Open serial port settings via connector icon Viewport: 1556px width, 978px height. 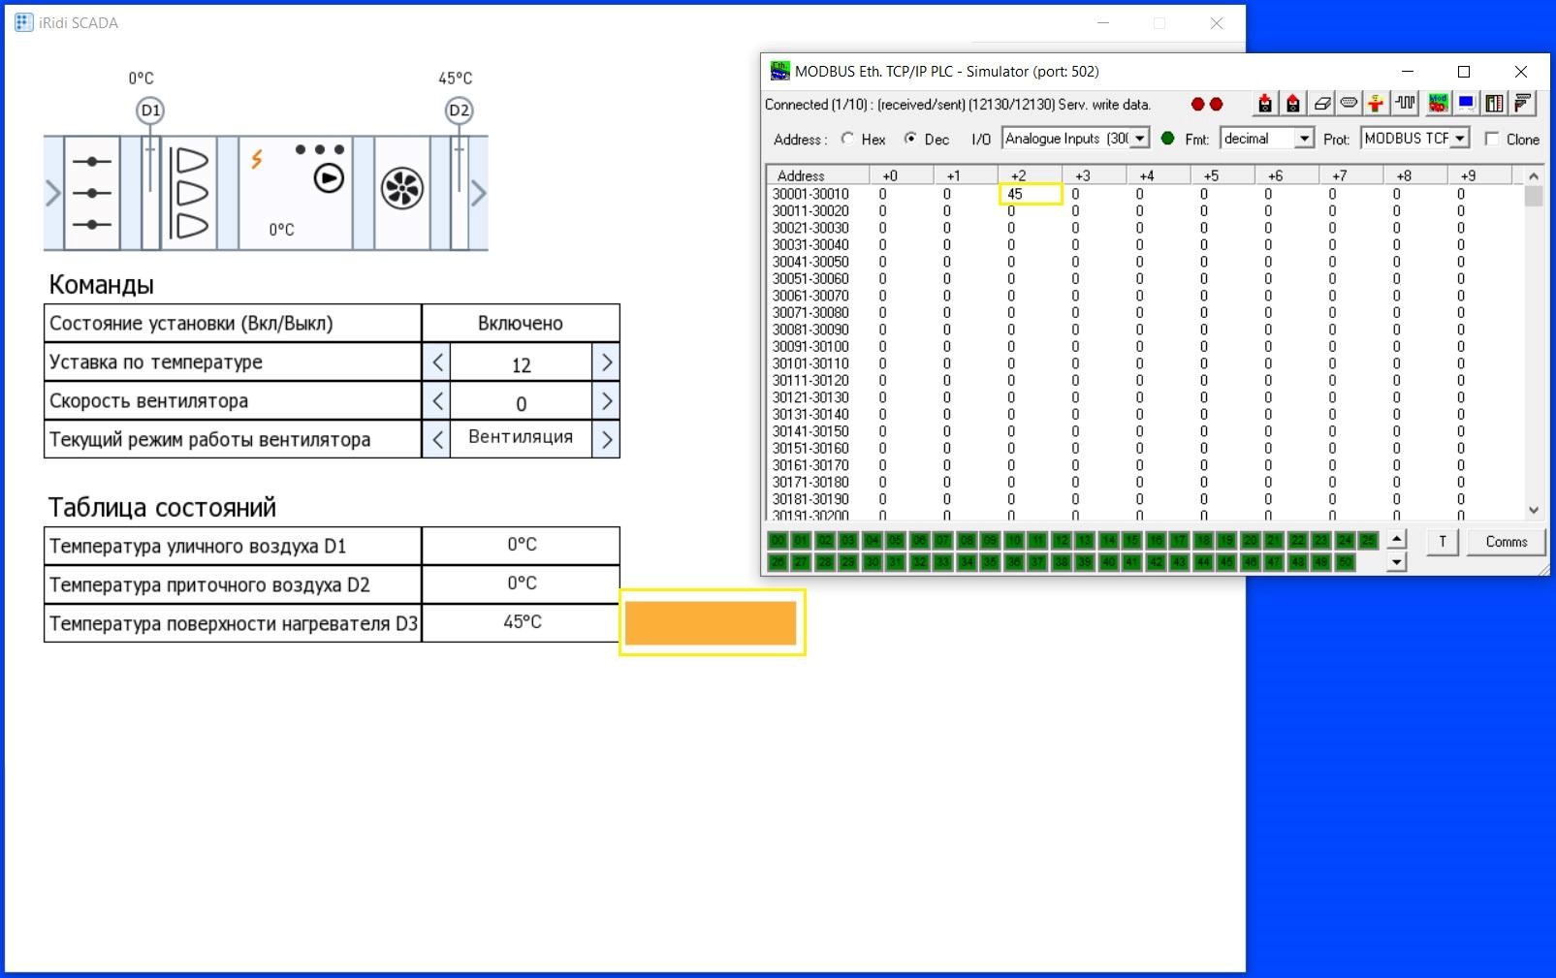click(x=1349, y=103)
